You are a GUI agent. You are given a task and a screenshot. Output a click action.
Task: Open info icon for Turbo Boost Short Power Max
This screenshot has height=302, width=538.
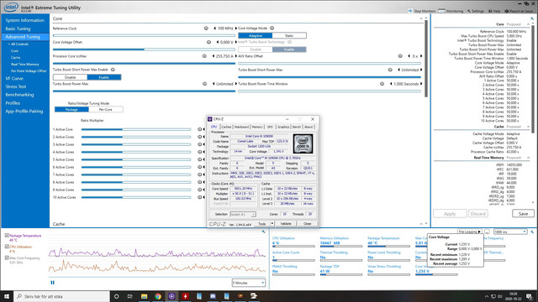coord(390,70)
